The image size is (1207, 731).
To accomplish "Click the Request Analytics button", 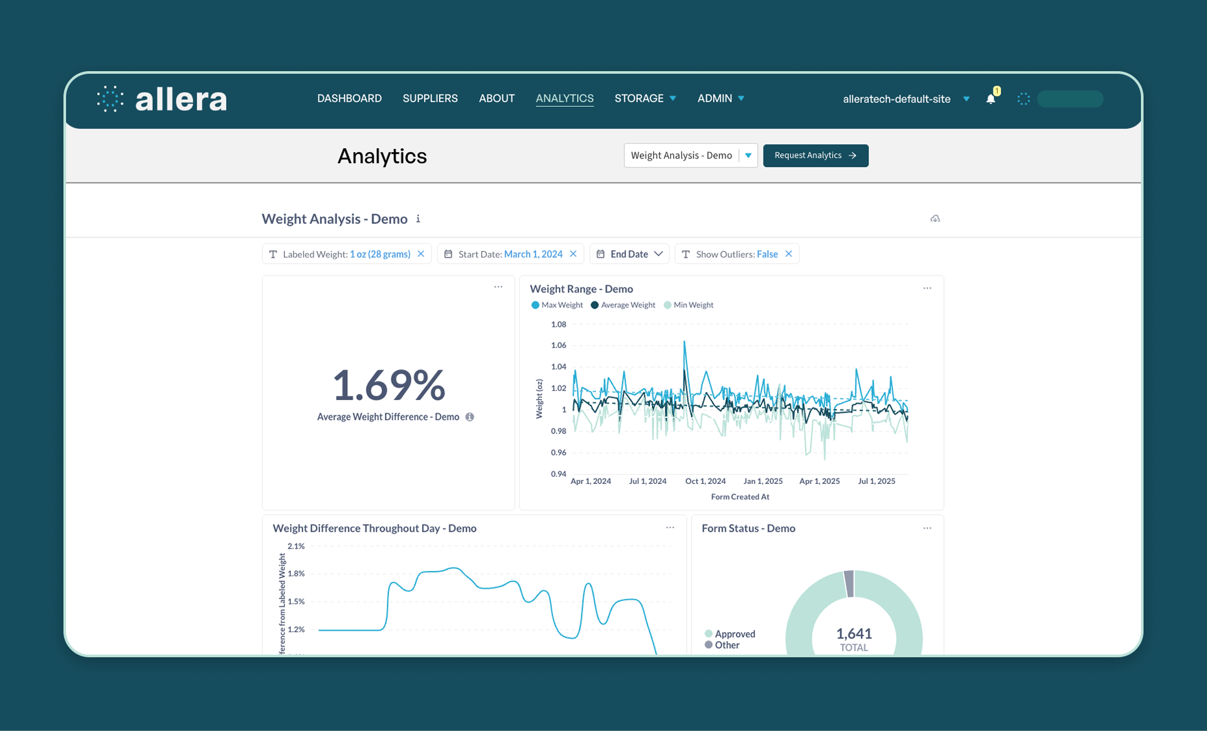I will pos(816,155).
